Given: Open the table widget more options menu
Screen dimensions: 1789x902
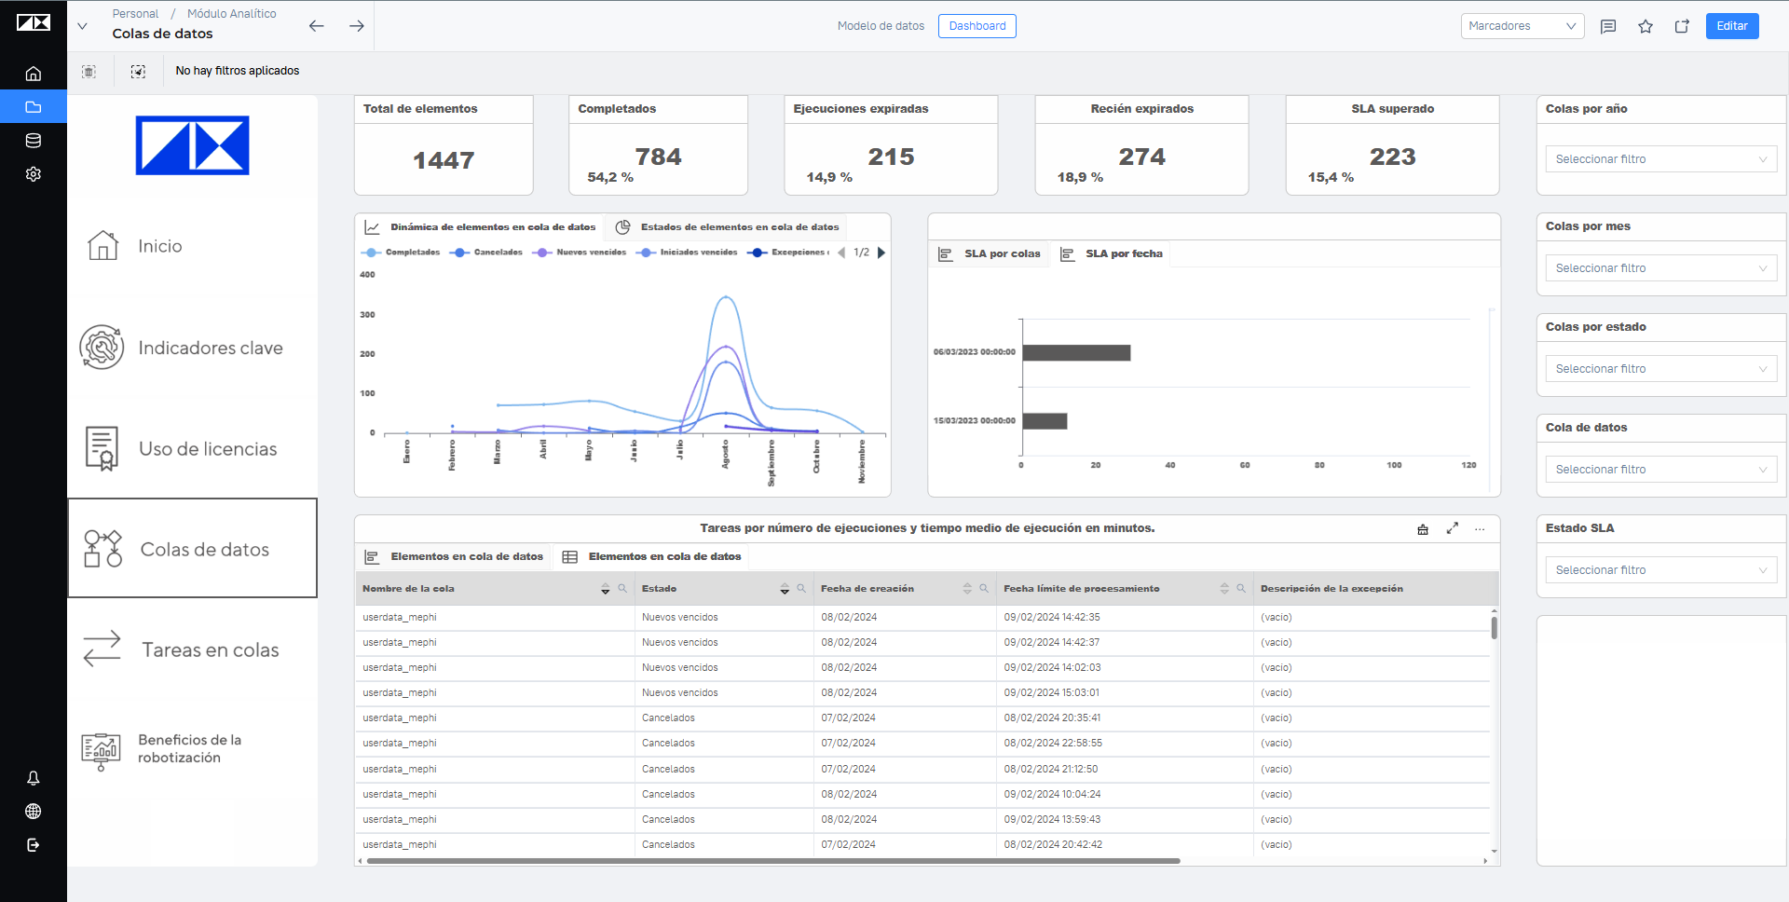Looking at the screenshot, I should tap(1480, 528).
